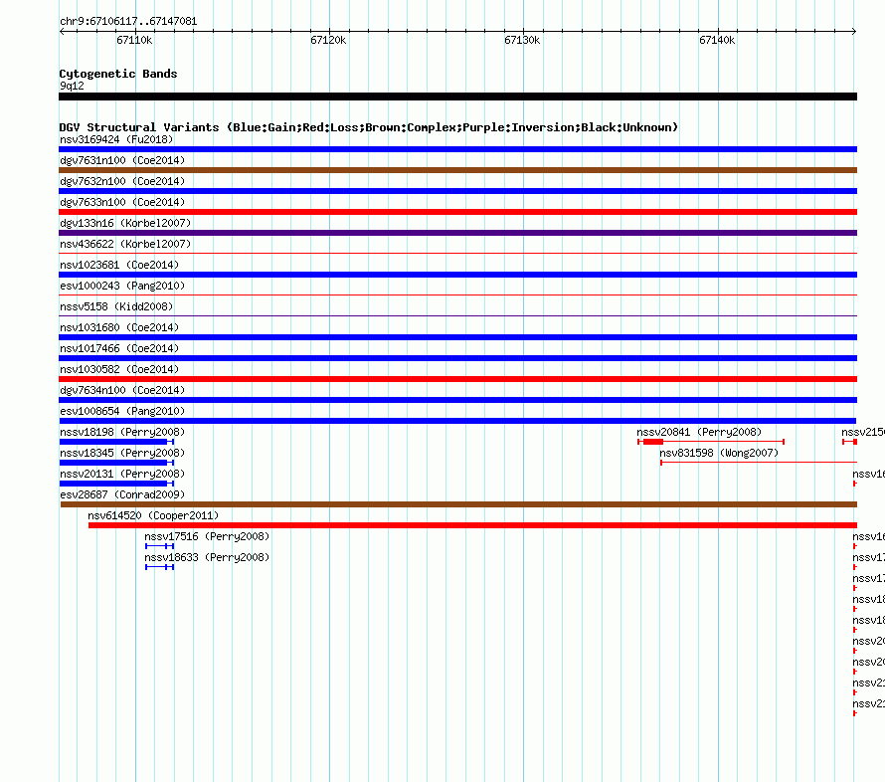
Task: Click the blue bar under dgv7632n100
Action: [x=457, y=191]
